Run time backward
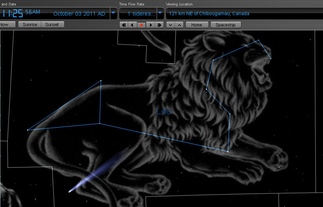323x207 pixels. [x=132, y=25]
